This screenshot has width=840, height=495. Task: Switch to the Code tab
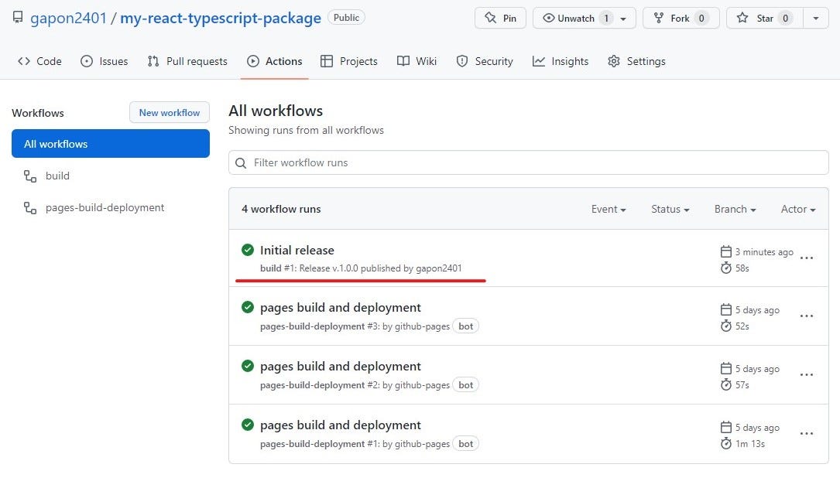click(x=39, y=61)
